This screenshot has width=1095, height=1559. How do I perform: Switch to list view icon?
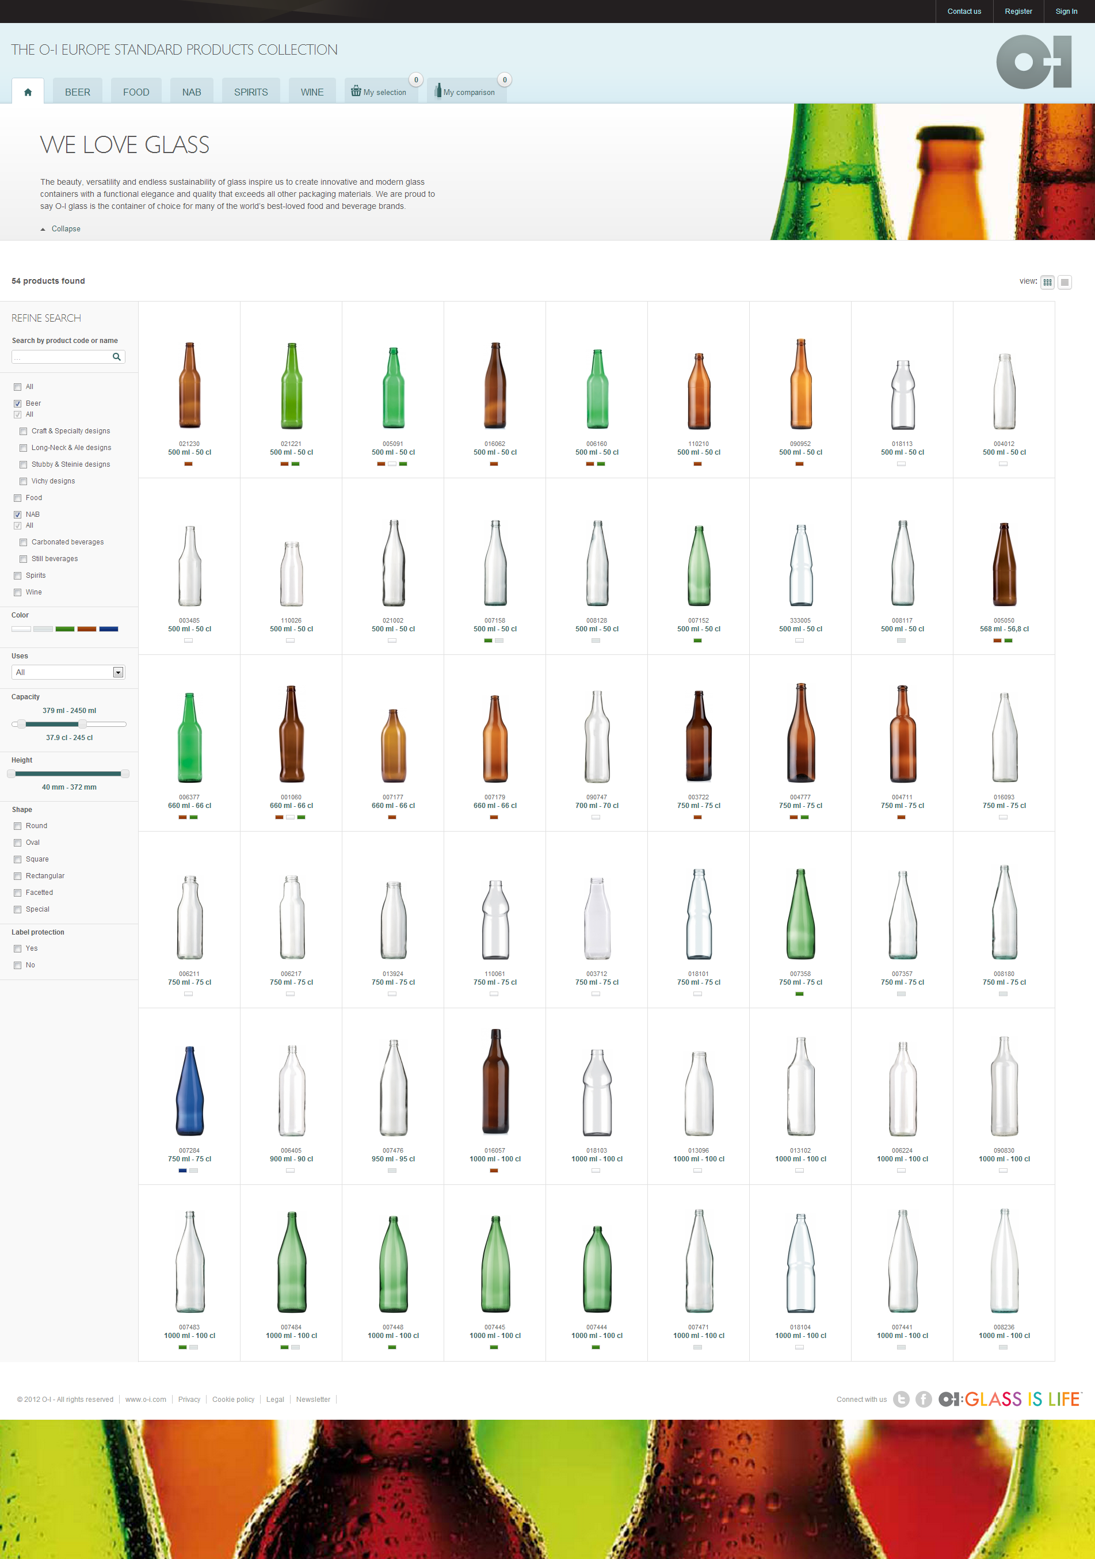point(1065,282)
